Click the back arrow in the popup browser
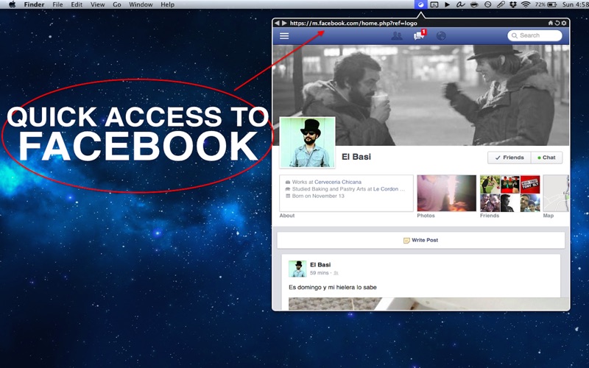589x368 pixels. click(x=277, y=23)
